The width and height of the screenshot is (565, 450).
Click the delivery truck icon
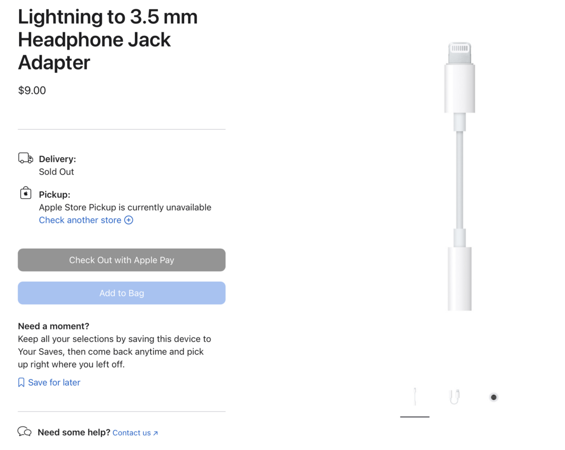pyautogui.click(x=26, y=158)
